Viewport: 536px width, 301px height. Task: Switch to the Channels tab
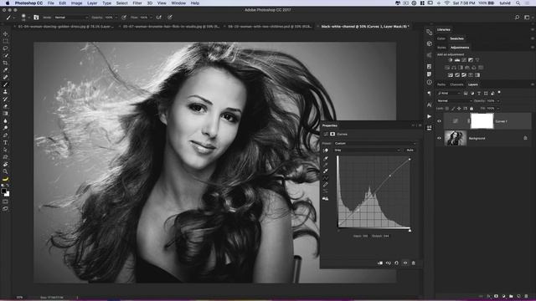pos(456,84)
